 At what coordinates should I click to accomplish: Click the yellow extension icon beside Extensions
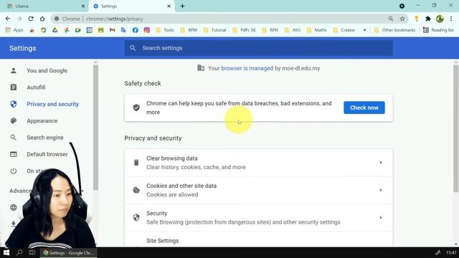click(x=417, y=19)
